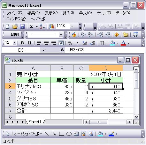Click the Show Watch Window icon

(135, 35)
